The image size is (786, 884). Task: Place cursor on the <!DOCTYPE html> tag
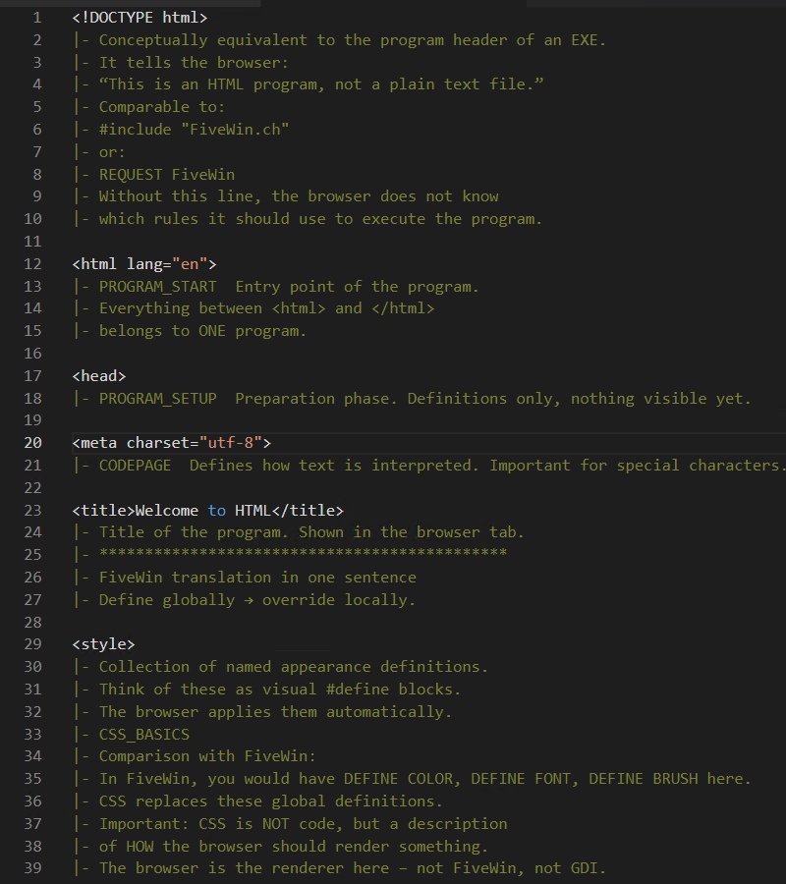pyautogui.click(x=140, y=18)
